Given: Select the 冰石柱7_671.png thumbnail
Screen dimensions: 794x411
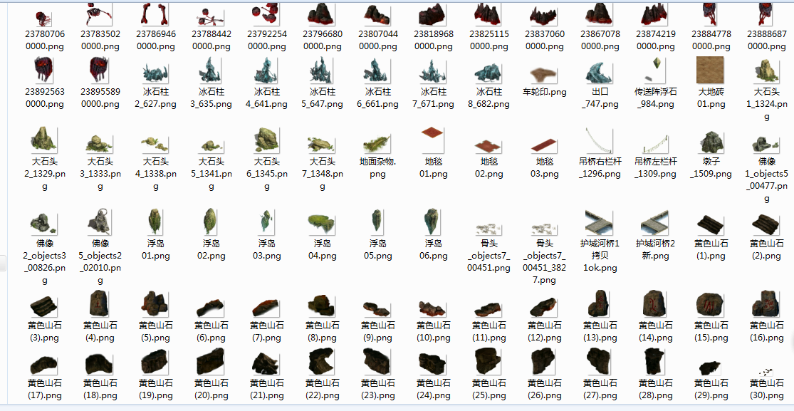Looking at the screenshot, I should pyautogui.click(x=434, y=71).
